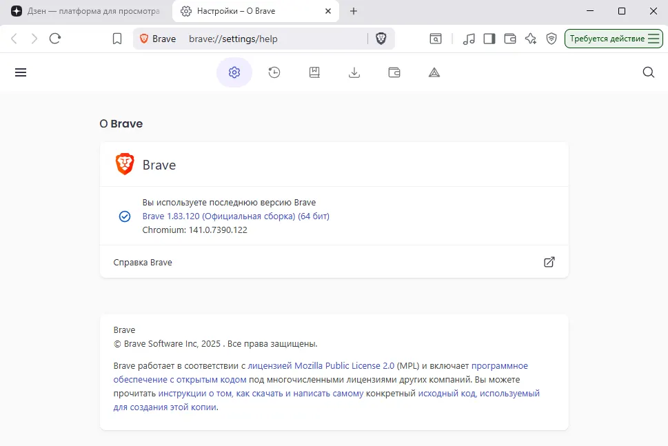Toggle the sidebar panel icon
Image resolution: width=668 pixels, height=446 pixels.
tap(489, 39)
